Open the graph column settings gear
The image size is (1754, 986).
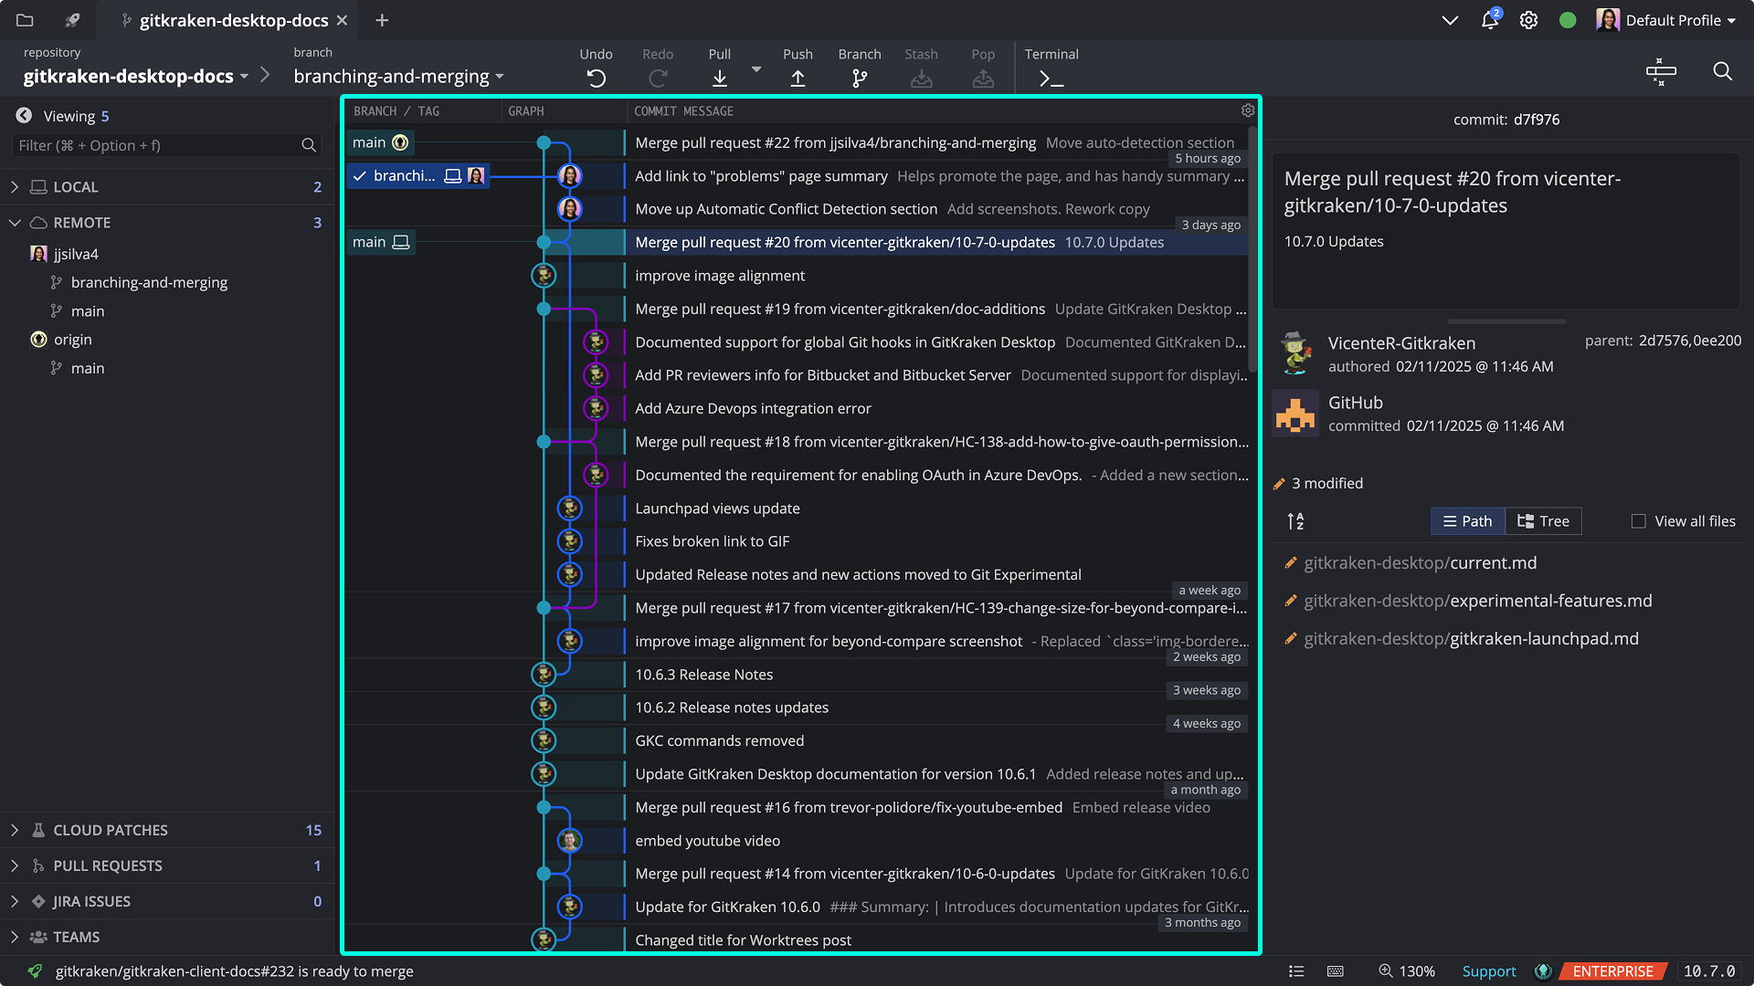tap(1248, 110)
